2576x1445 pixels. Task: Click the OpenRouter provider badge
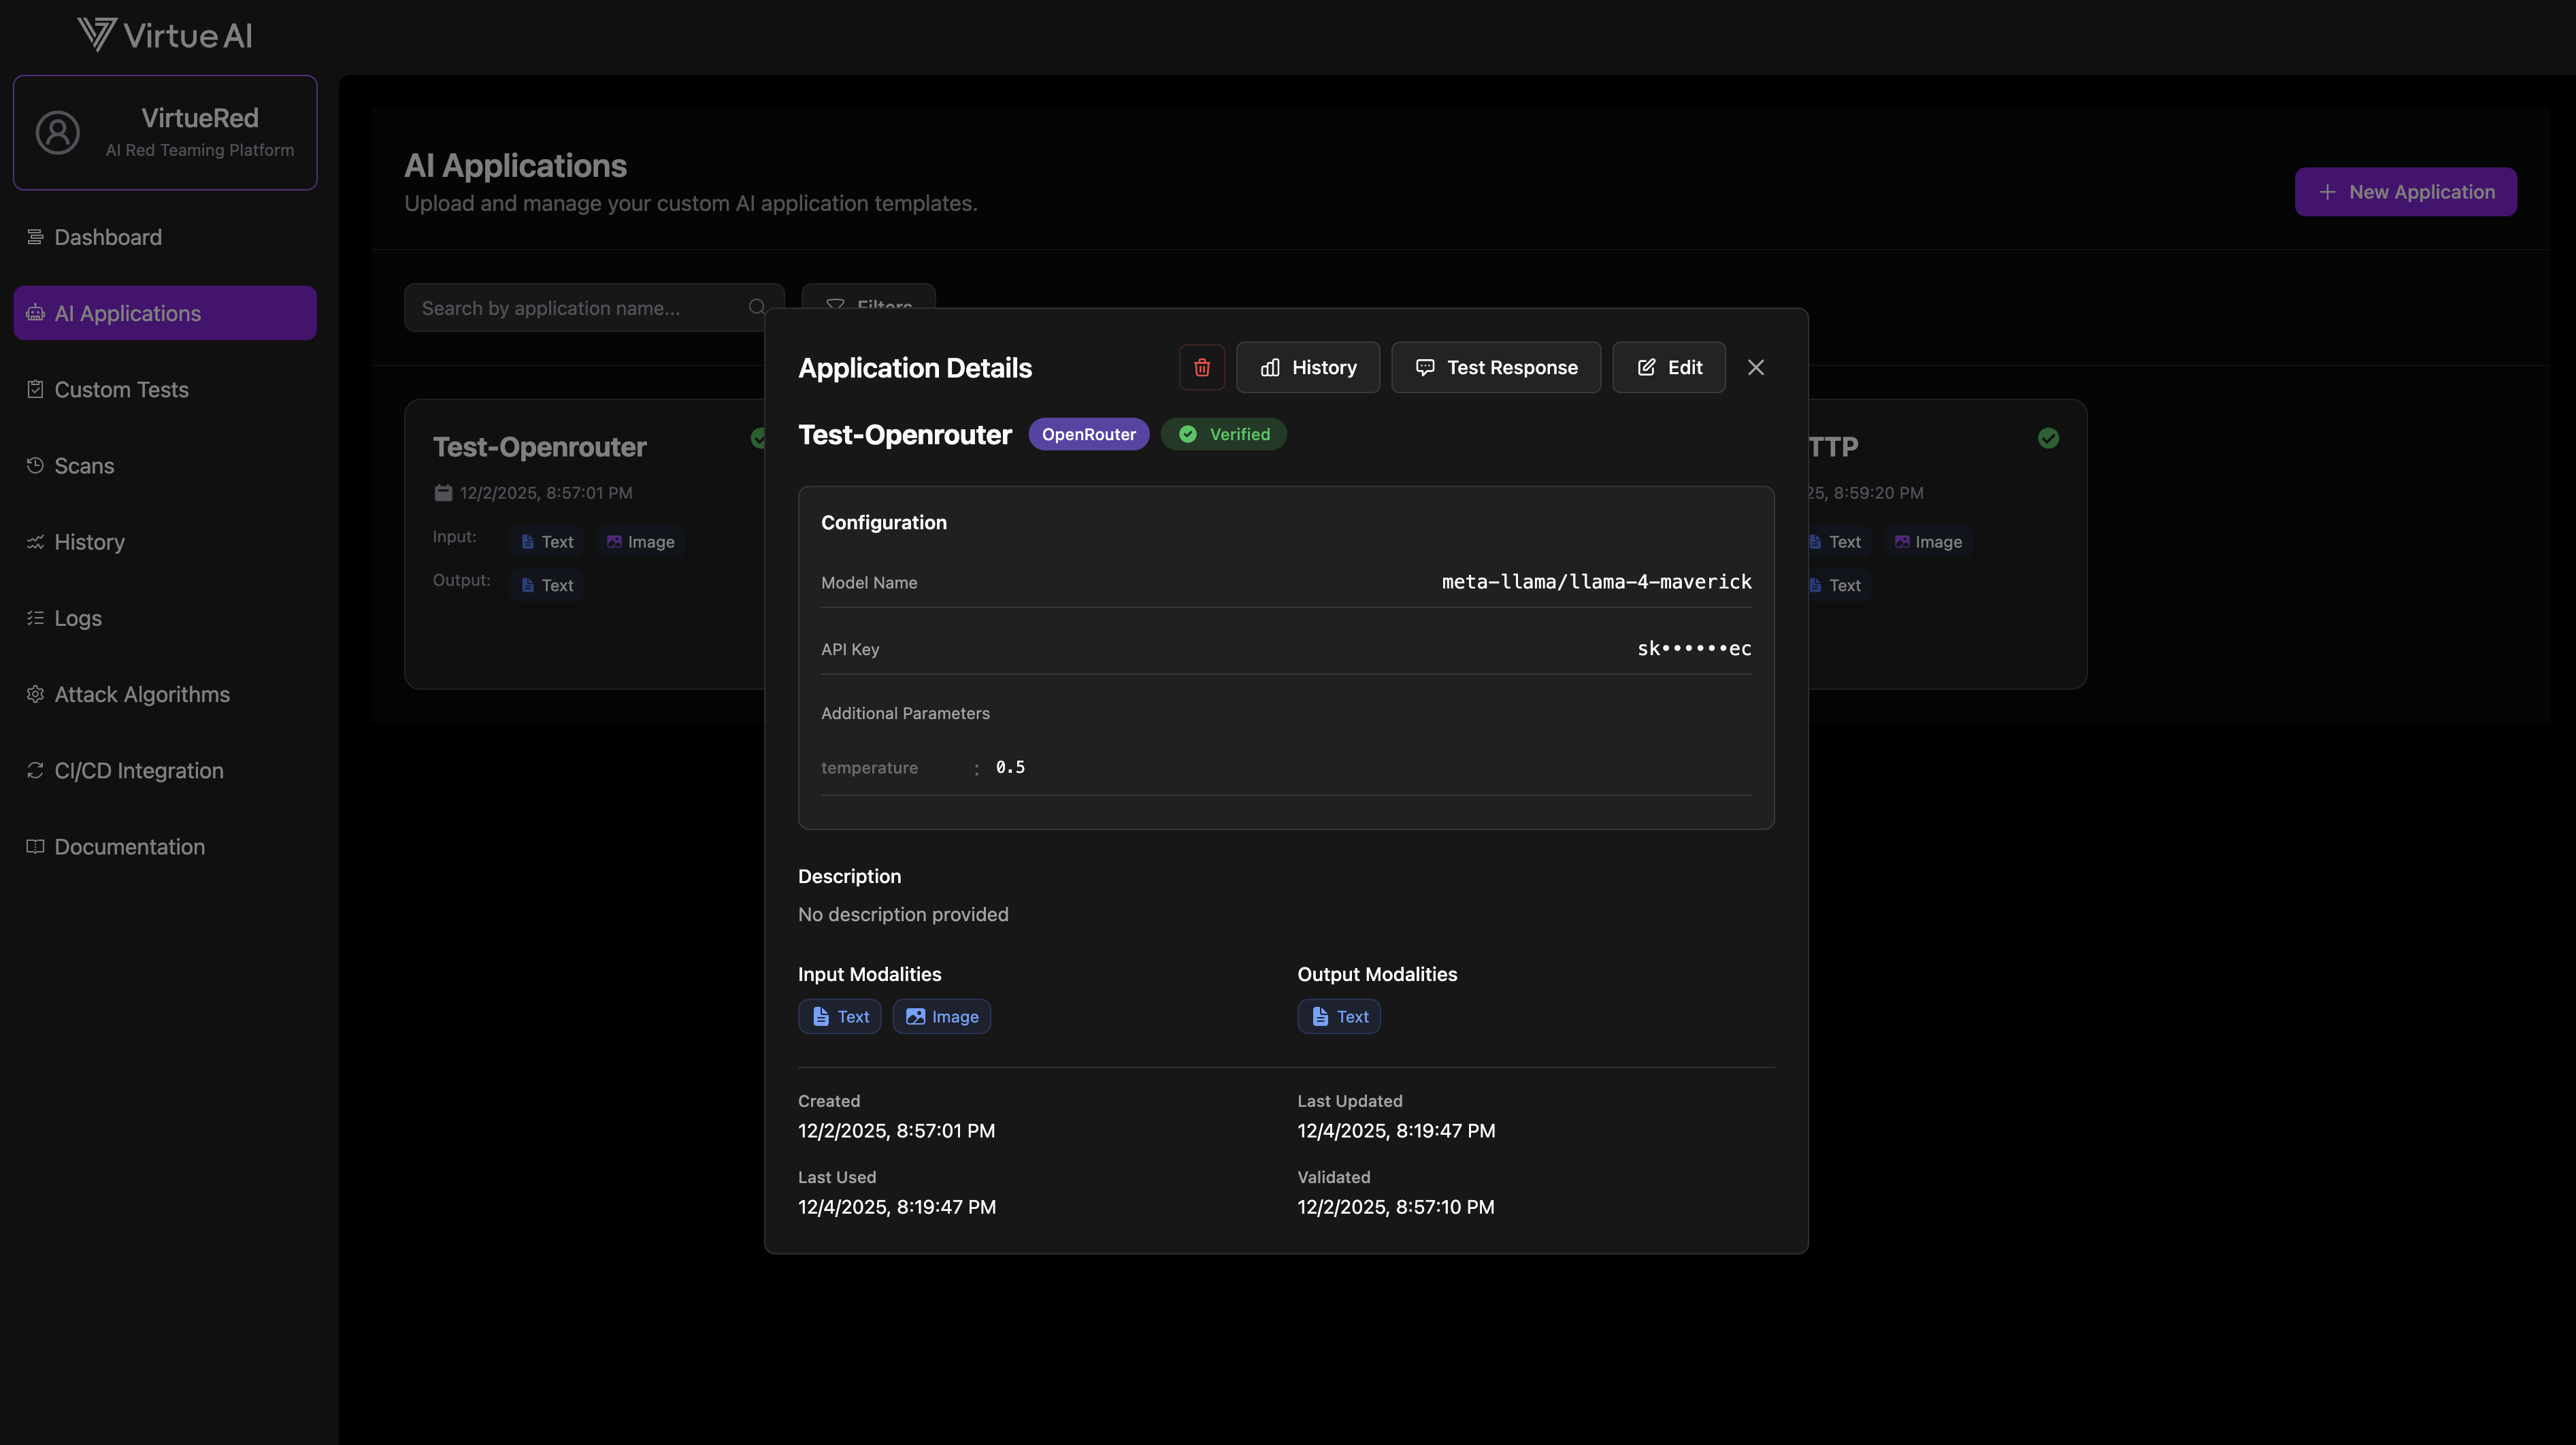pos(1088,434)
